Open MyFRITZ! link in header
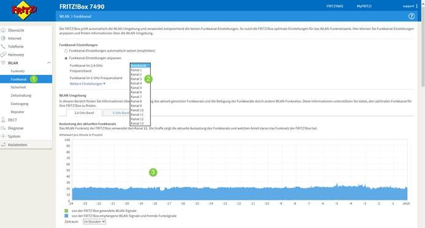Viewport: 425px width, 228px height. point(364,6)
